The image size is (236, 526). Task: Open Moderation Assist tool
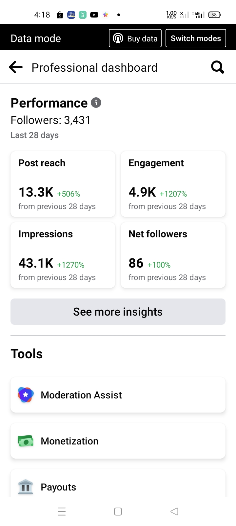pos(118,395)
